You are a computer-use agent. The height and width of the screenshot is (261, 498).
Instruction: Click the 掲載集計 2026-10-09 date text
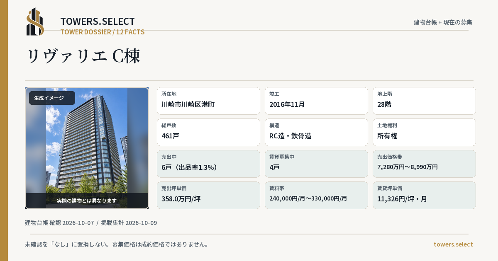pyautogui.click(x=129, y=223)
